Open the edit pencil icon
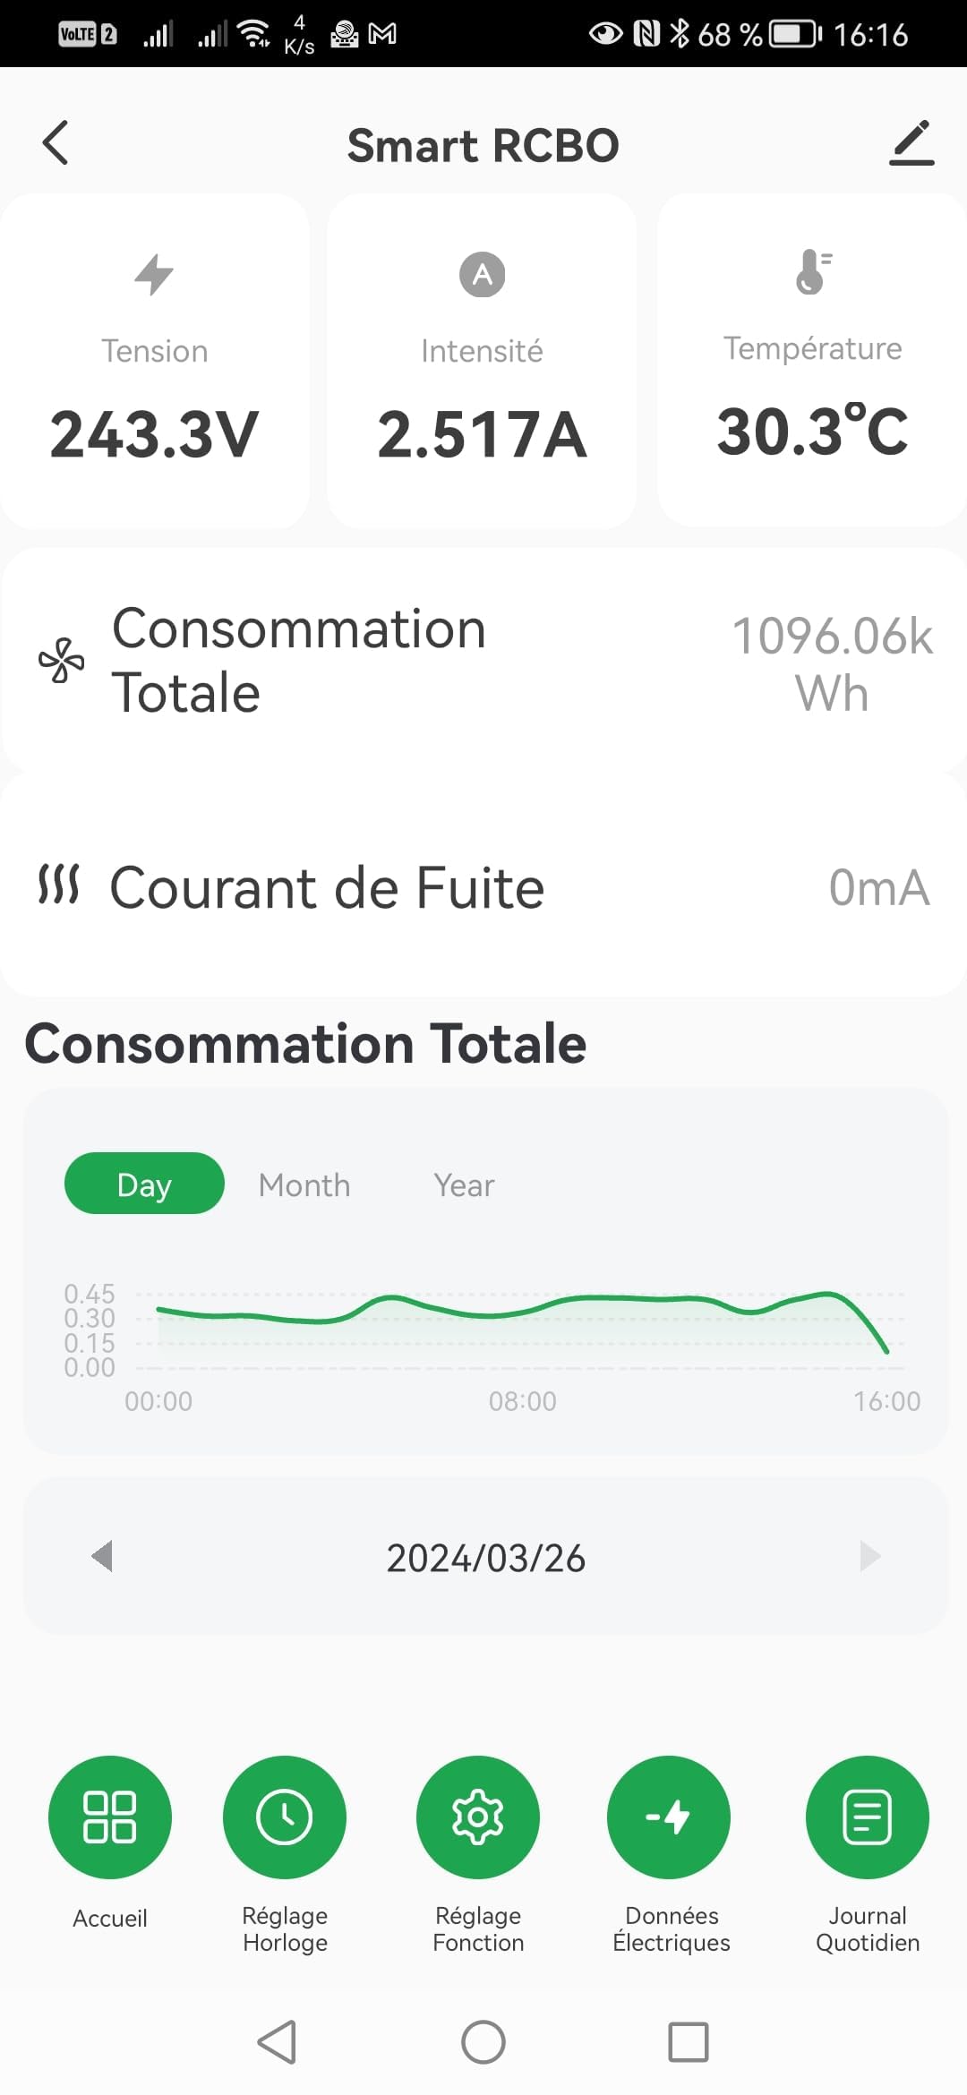This screenshot has width=967, height=2095. coord(911,143)
